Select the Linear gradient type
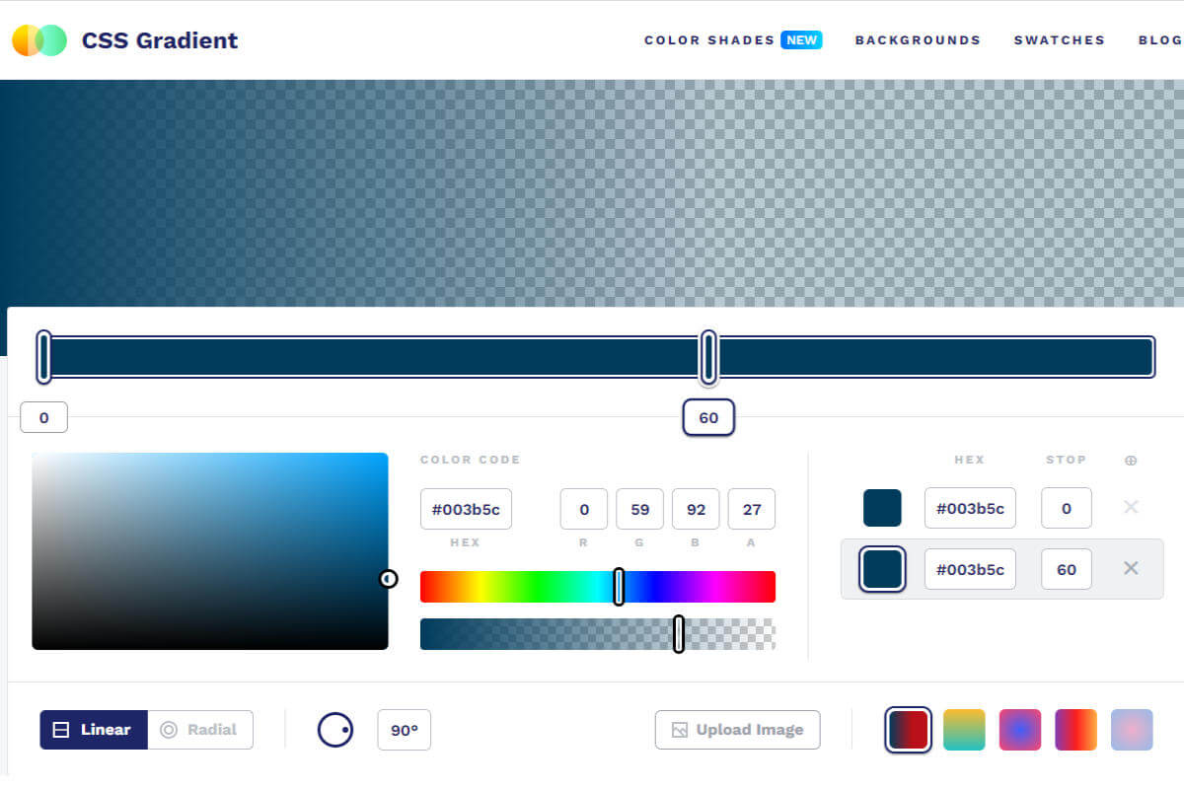The height and width of the screenshot is (789, 1184). [94, 730]
